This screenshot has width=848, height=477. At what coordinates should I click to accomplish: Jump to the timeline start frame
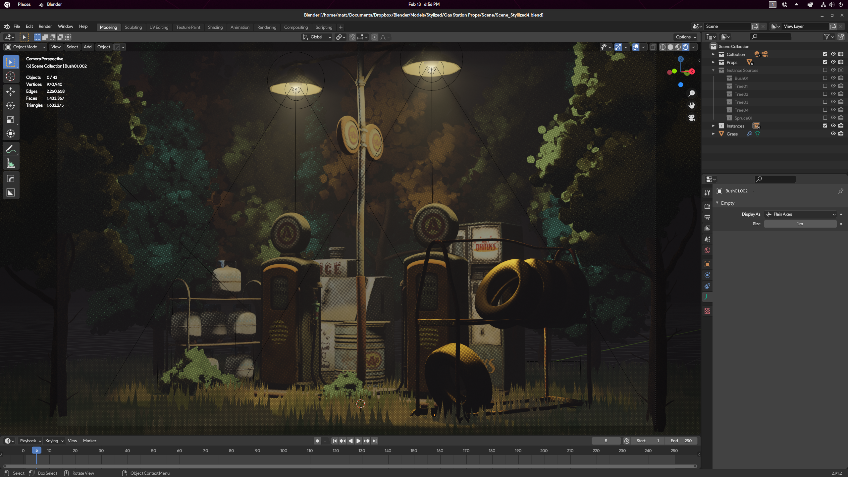click(335, 441)
